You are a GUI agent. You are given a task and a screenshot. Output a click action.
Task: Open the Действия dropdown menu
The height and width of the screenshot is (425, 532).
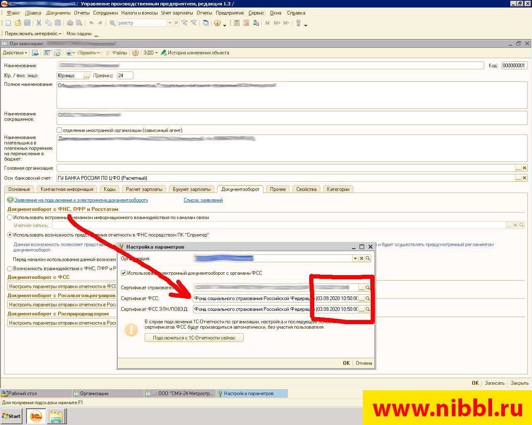15,53
